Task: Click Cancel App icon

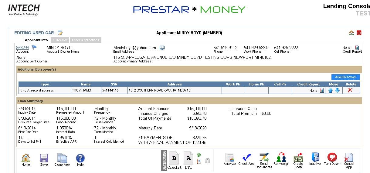Action: 349,158
